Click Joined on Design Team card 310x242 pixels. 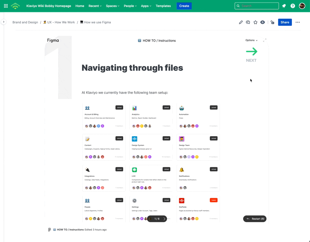tap(213, 138)
